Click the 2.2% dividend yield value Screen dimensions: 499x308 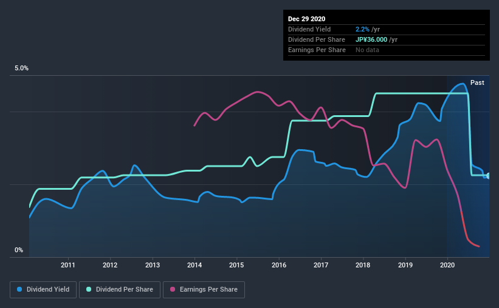[x=362, y=29]
